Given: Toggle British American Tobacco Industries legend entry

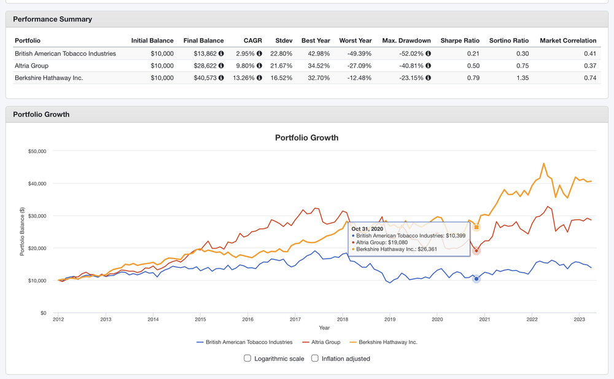Looking at the screenshot, I should (244, 342).
